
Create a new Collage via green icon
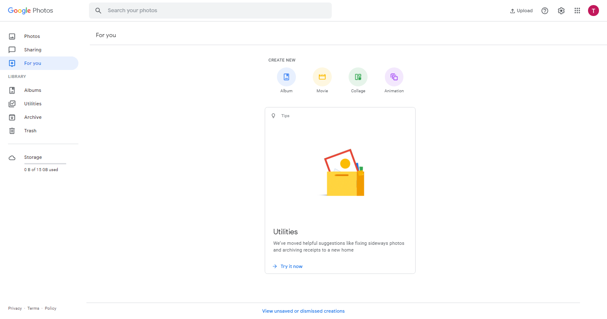[x=358, y=77]
